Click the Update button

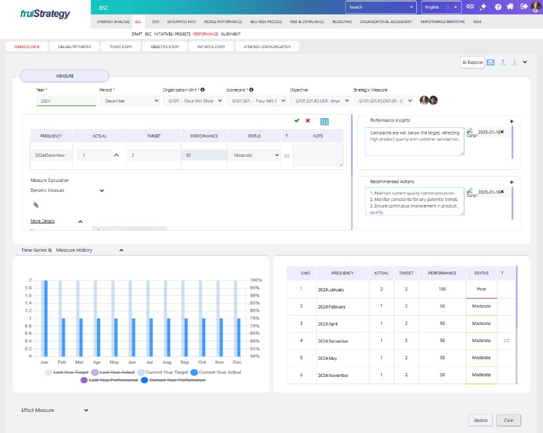coord(480,420)
